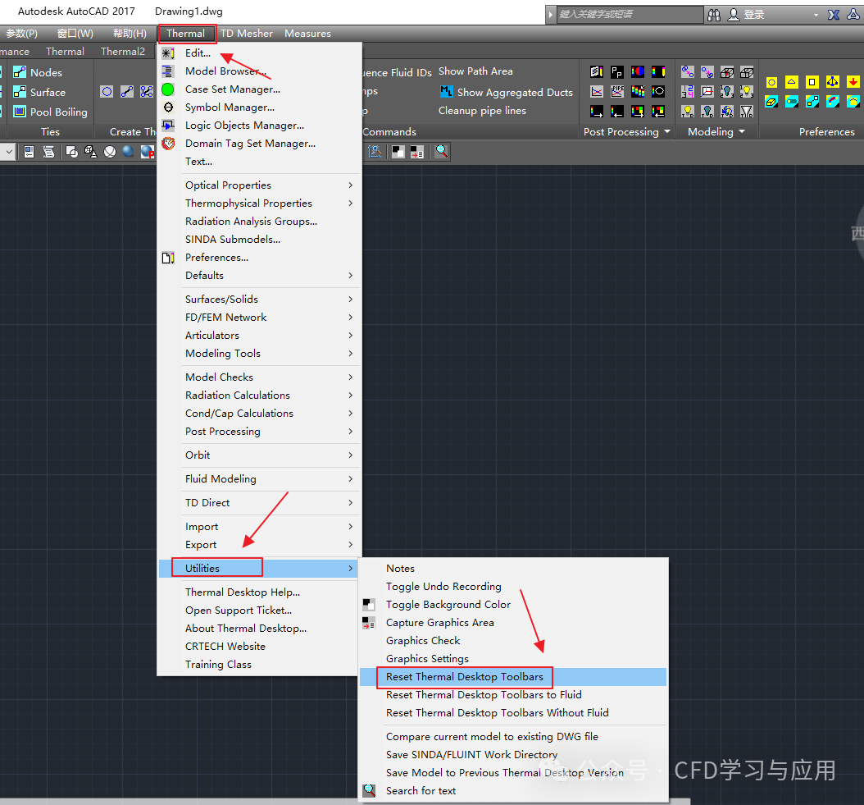864x805 pixels.
Task: Click the Autodesk Exchange X icon
Action: pyautogui.click(x=834, y=14)
